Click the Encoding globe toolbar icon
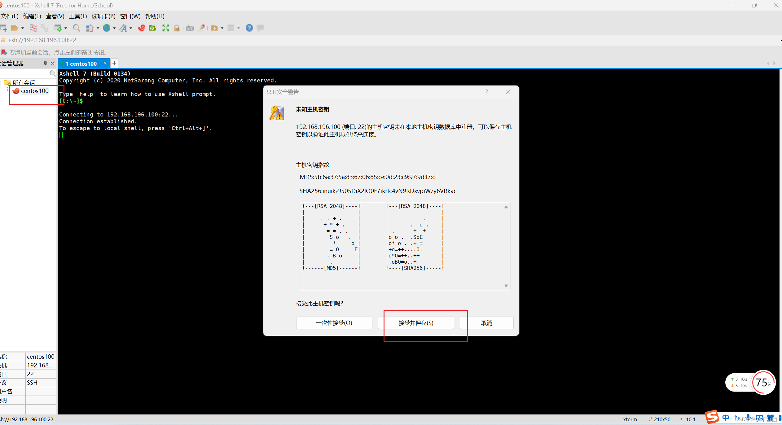Image resolution: width=782 pixels, height=425 pixels. point(107,28)
